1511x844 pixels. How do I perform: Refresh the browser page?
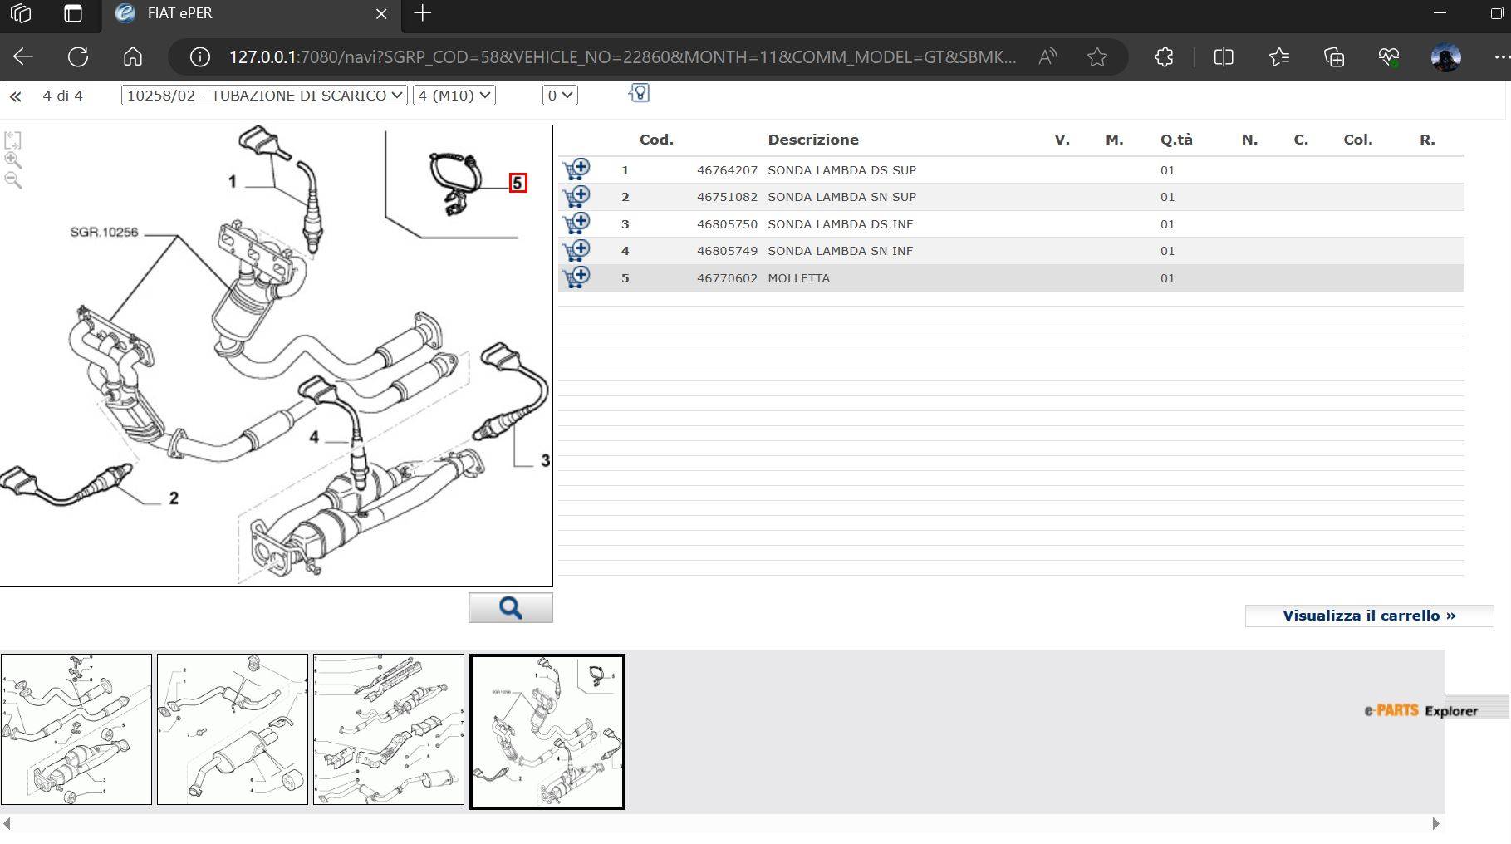(78, 56)
